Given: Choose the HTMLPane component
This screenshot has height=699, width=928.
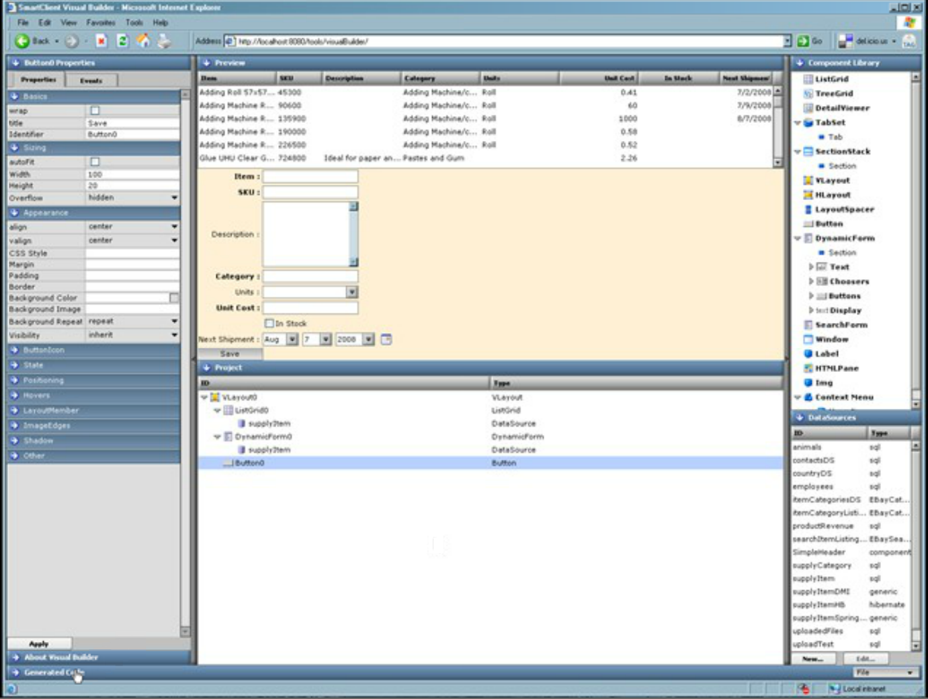Looking at the screenshot, I should (833, 368).
